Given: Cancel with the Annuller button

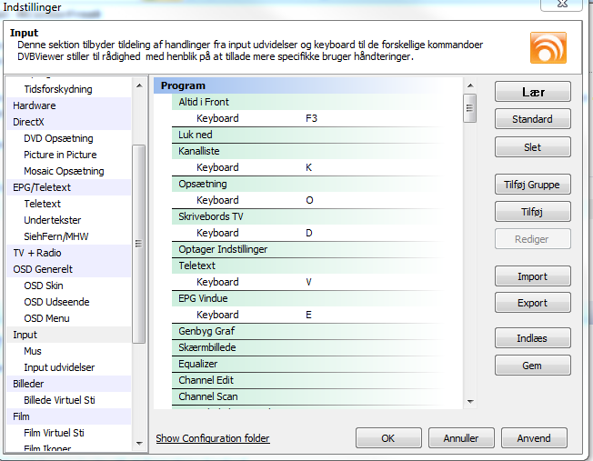Looking at the screenshot, I should [x=461, y=438].
